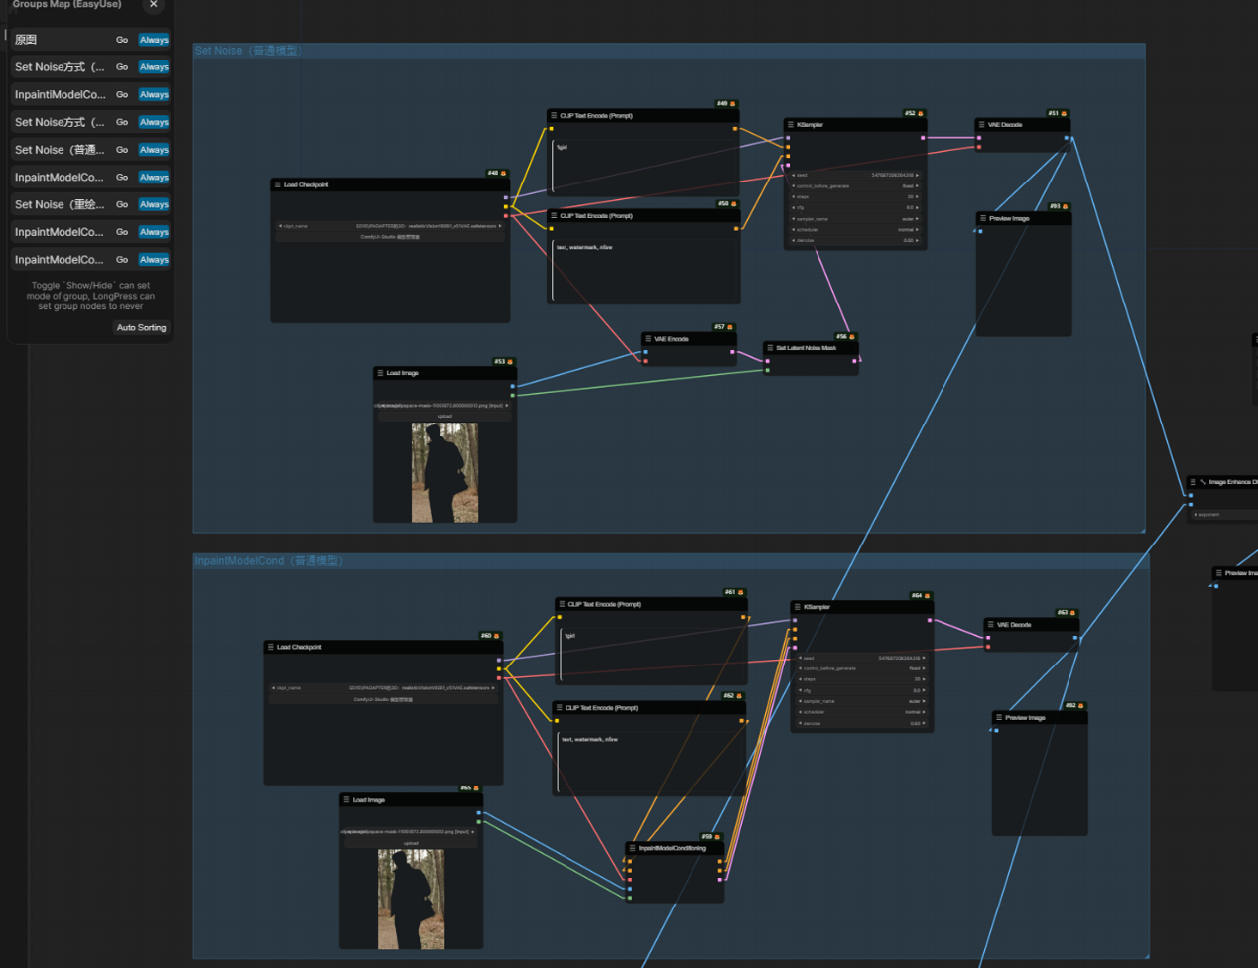The height and width of the screenshot is (968, 1258).
Task: Click the fox badge icon on node #52
Action: pos(920,114)
